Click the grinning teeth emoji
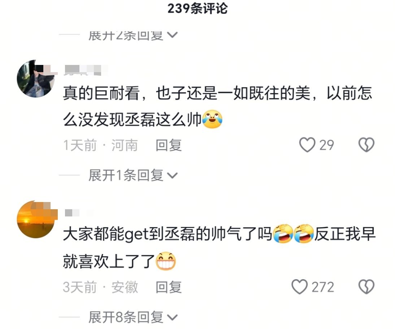 pos(165,261)
